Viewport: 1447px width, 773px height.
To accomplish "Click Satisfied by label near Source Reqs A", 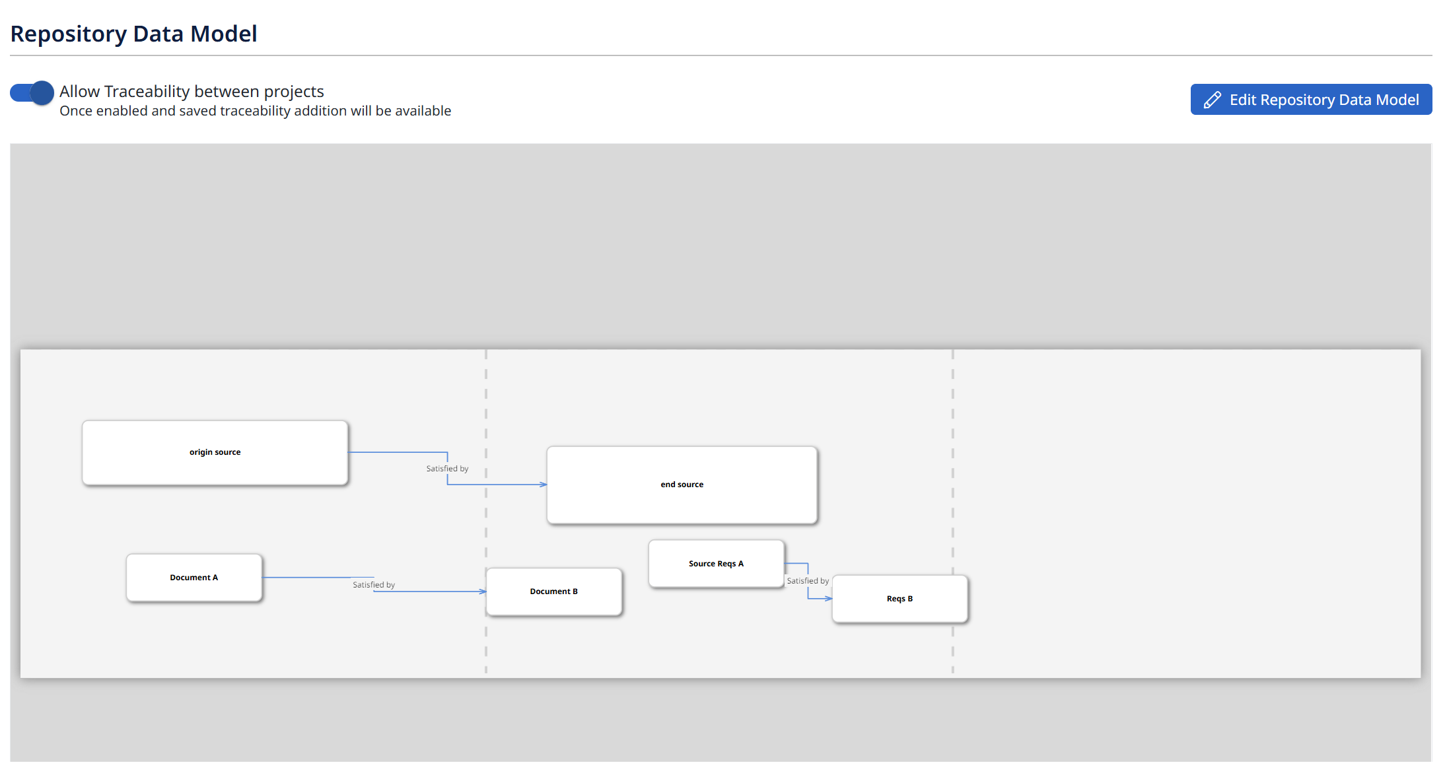I will pos(808,581).
